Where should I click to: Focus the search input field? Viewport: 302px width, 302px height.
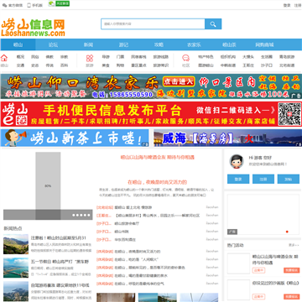tap(153, 24)
